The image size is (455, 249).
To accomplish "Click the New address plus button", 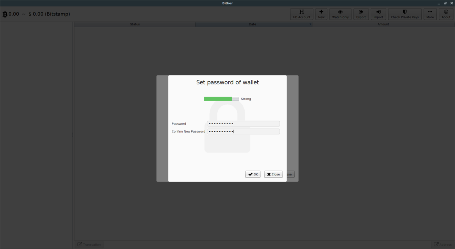I will coord(321,14).
